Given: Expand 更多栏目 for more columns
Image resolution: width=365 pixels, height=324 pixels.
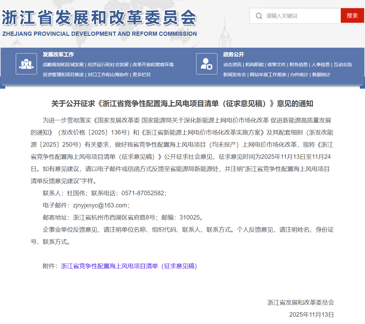Looking at the screenshot, I should [x=142, y=75].
